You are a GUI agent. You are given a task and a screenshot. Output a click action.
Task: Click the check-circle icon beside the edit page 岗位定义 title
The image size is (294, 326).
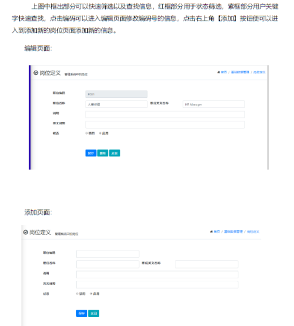tap(36, 73)
